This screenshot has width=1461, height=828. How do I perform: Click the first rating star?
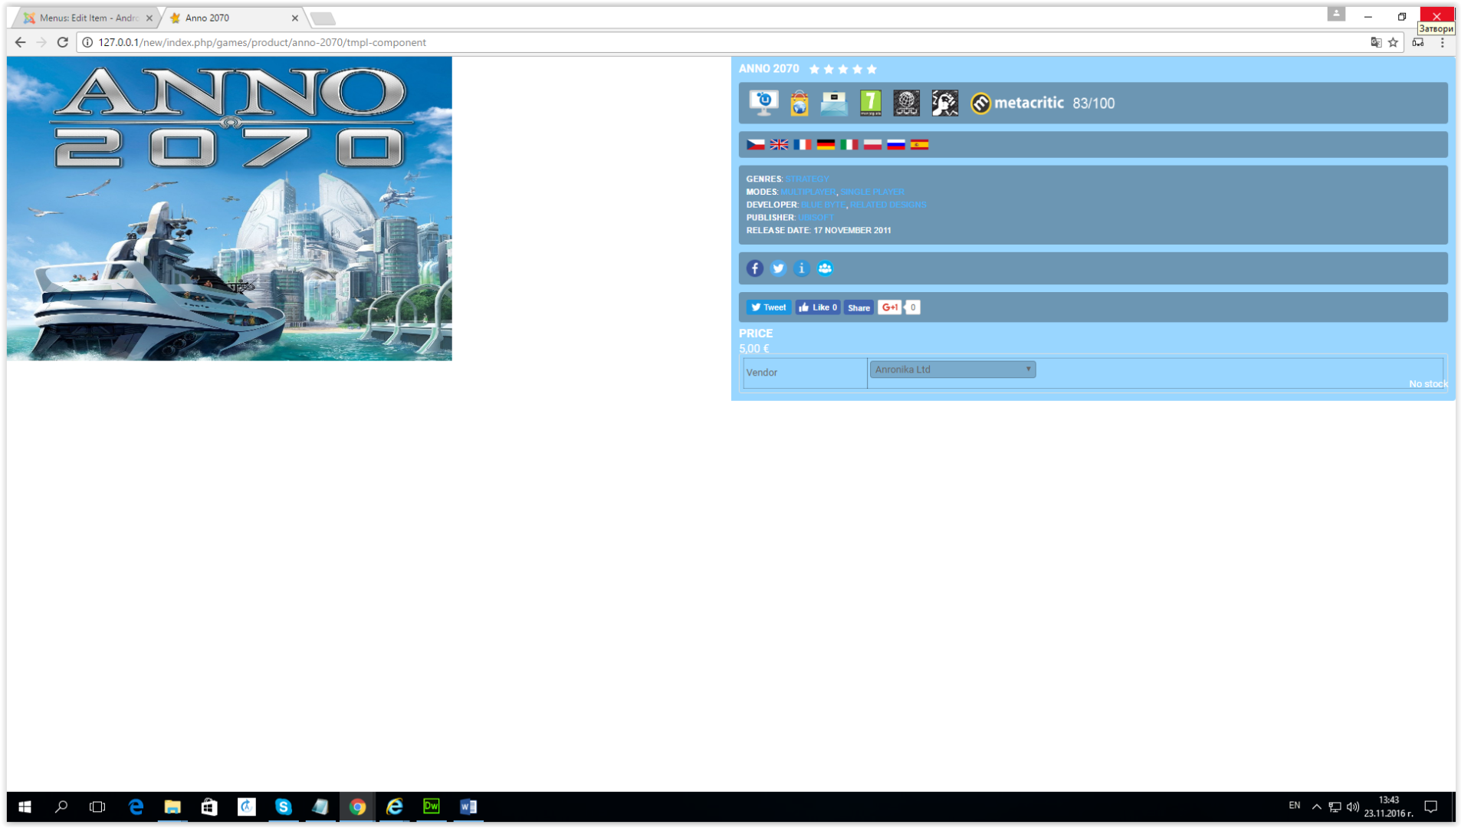[x=814, y=69]
